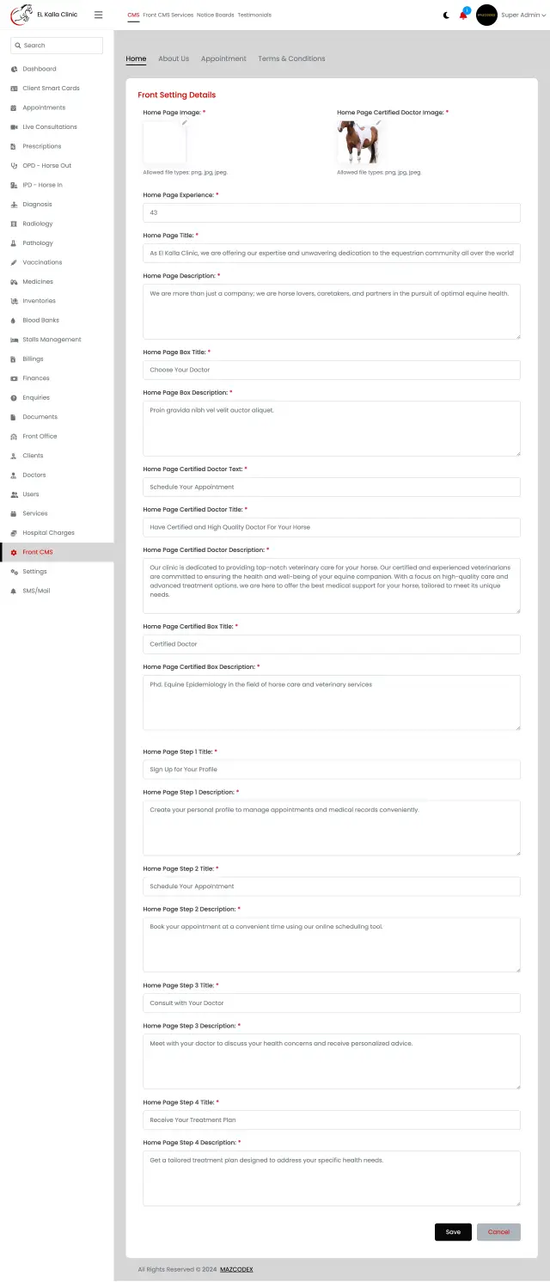The image size is (550, 1282).
Task: Switch to Terms & Conditions tab
Action: point(291,58)
